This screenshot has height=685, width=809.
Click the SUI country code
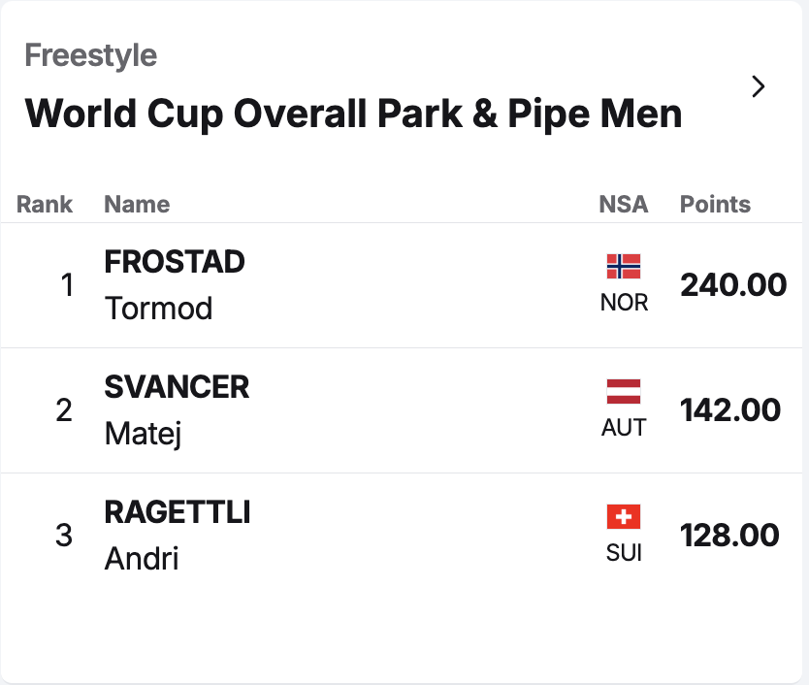pos(624,553)
